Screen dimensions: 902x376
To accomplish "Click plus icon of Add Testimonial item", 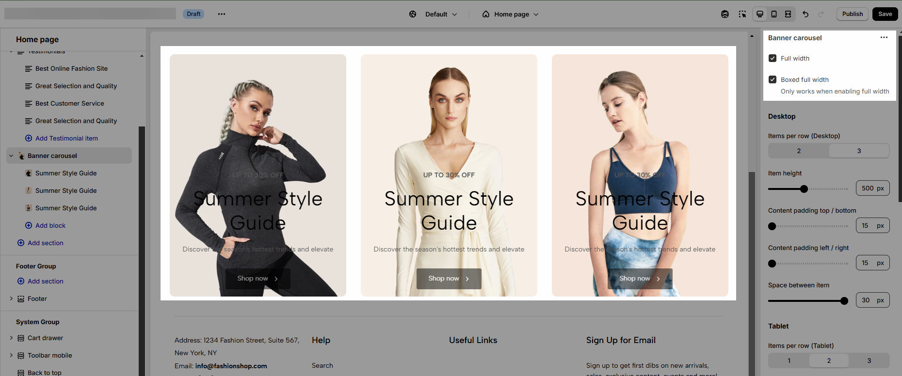I will click(x=29, y=139).
